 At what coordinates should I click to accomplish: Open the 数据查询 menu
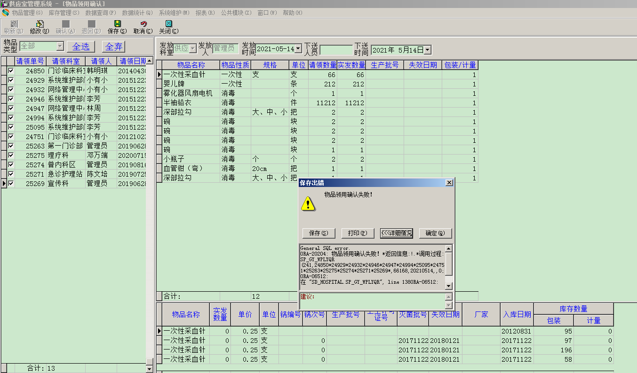pyautogui.click(x=101, y=13)
